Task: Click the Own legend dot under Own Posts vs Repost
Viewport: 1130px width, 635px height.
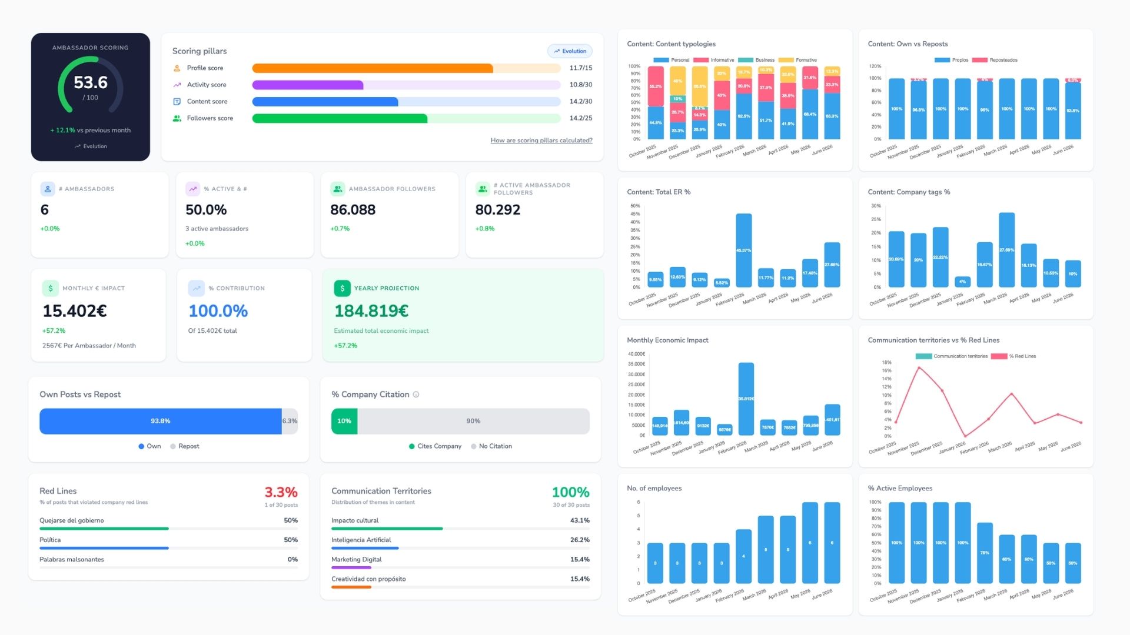Action: tap(141, 446)
